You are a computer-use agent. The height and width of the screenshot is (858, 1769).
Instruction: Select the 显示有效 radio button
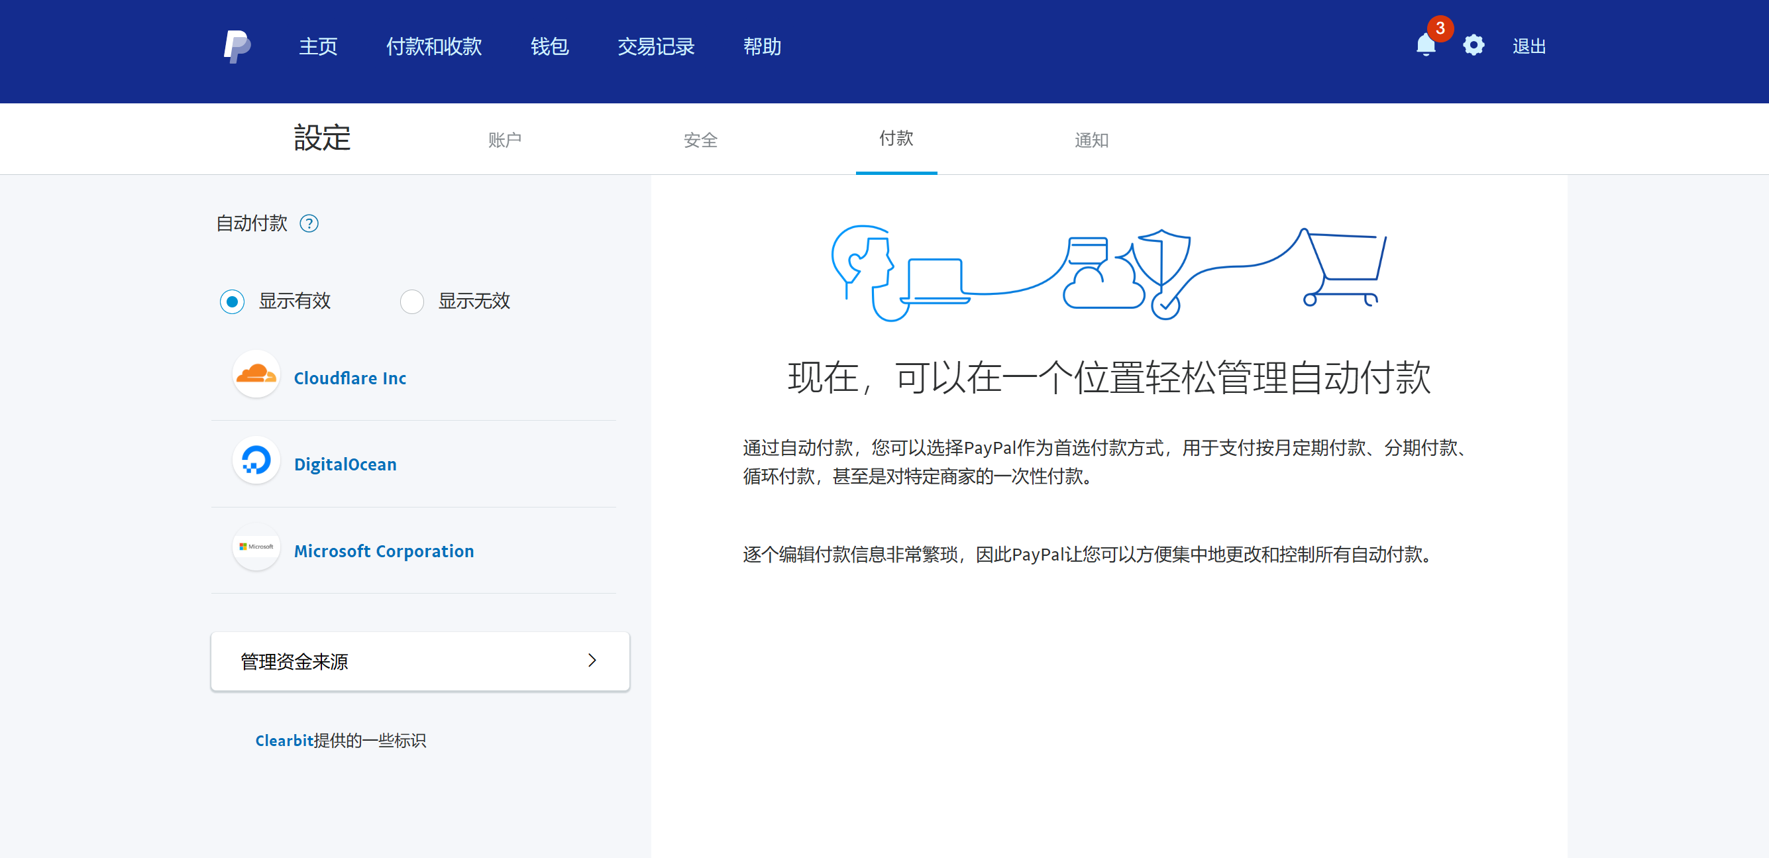(232, 301)
